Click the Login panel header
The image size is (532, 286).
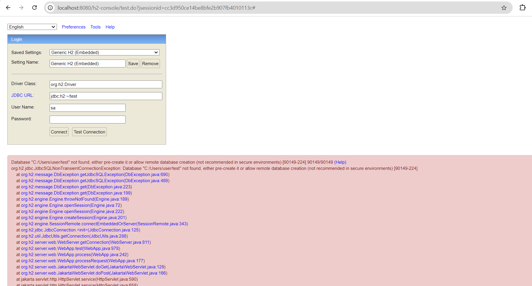[87, 39]
